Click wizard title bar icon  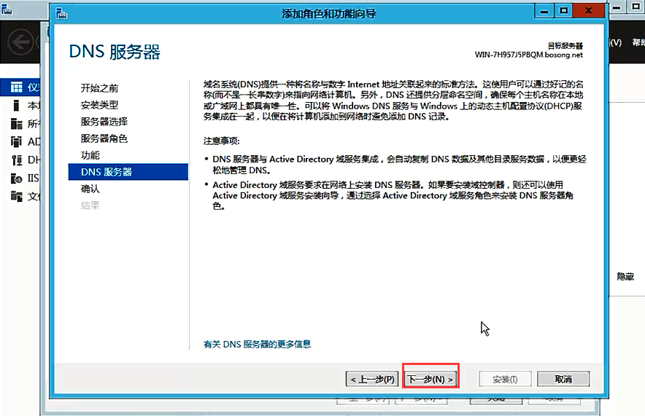pyautogui.click(x=61, y=13)
